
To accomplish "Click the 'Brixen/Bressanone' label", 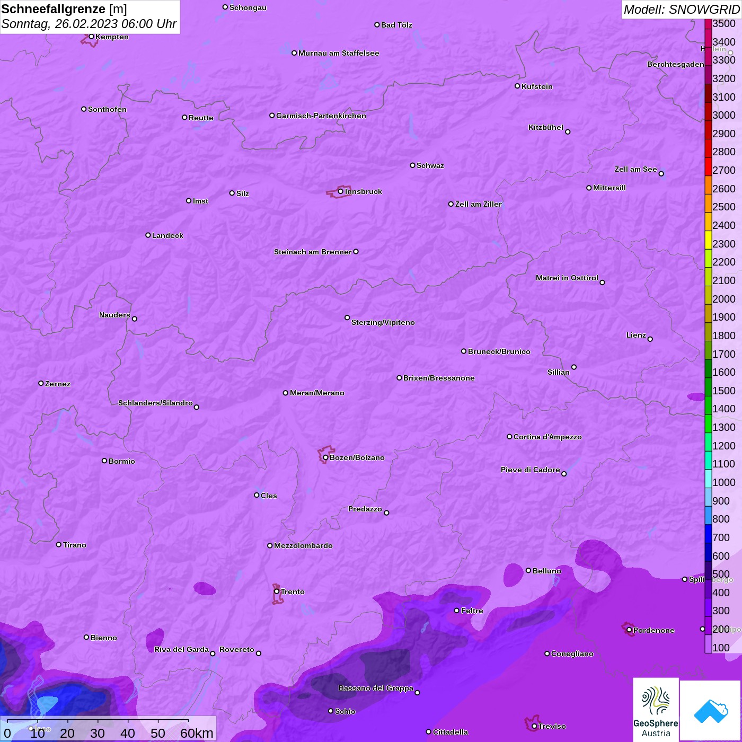I will click(439, 378).
